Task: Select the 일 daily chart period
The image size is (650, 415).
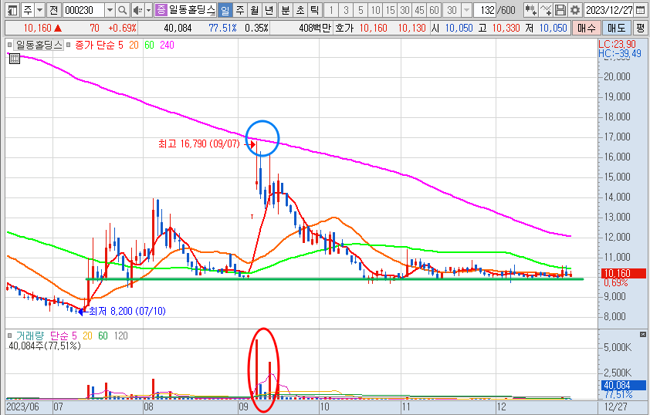Action: pos(225,10)
